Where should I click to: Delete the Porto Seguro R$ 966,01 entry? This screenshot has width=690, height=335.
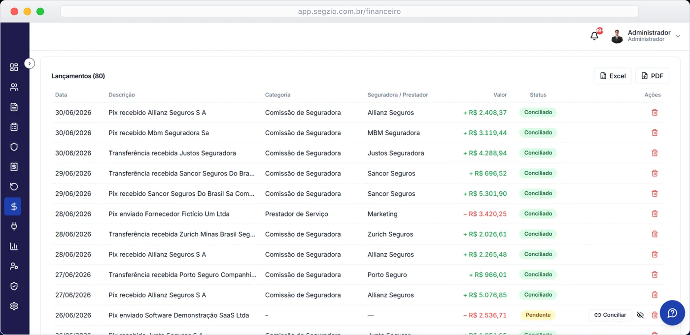tap(655, 274)
